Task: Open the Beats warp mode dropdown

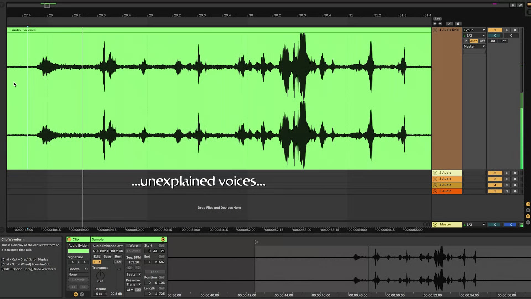Action: [134, 275]
